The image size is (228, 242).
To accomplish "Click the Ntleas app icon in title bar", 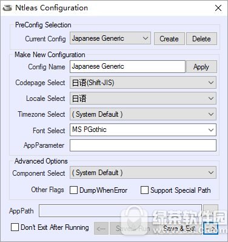I will [x=7, y=8].
